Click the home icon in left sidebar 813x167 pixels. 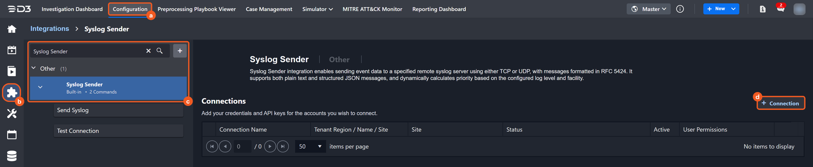pos(12,29)
